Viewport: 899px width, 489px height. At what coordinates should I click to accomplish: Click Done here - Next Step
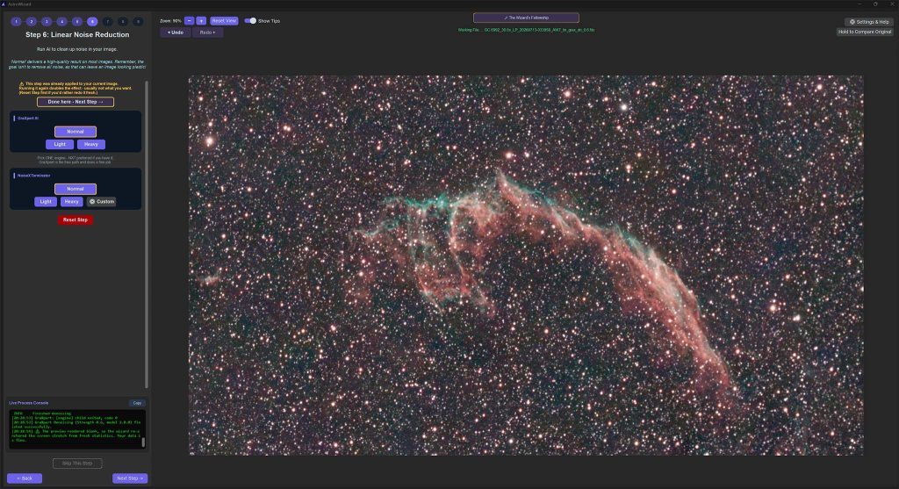pyautogui.click(x=76, y=102)
